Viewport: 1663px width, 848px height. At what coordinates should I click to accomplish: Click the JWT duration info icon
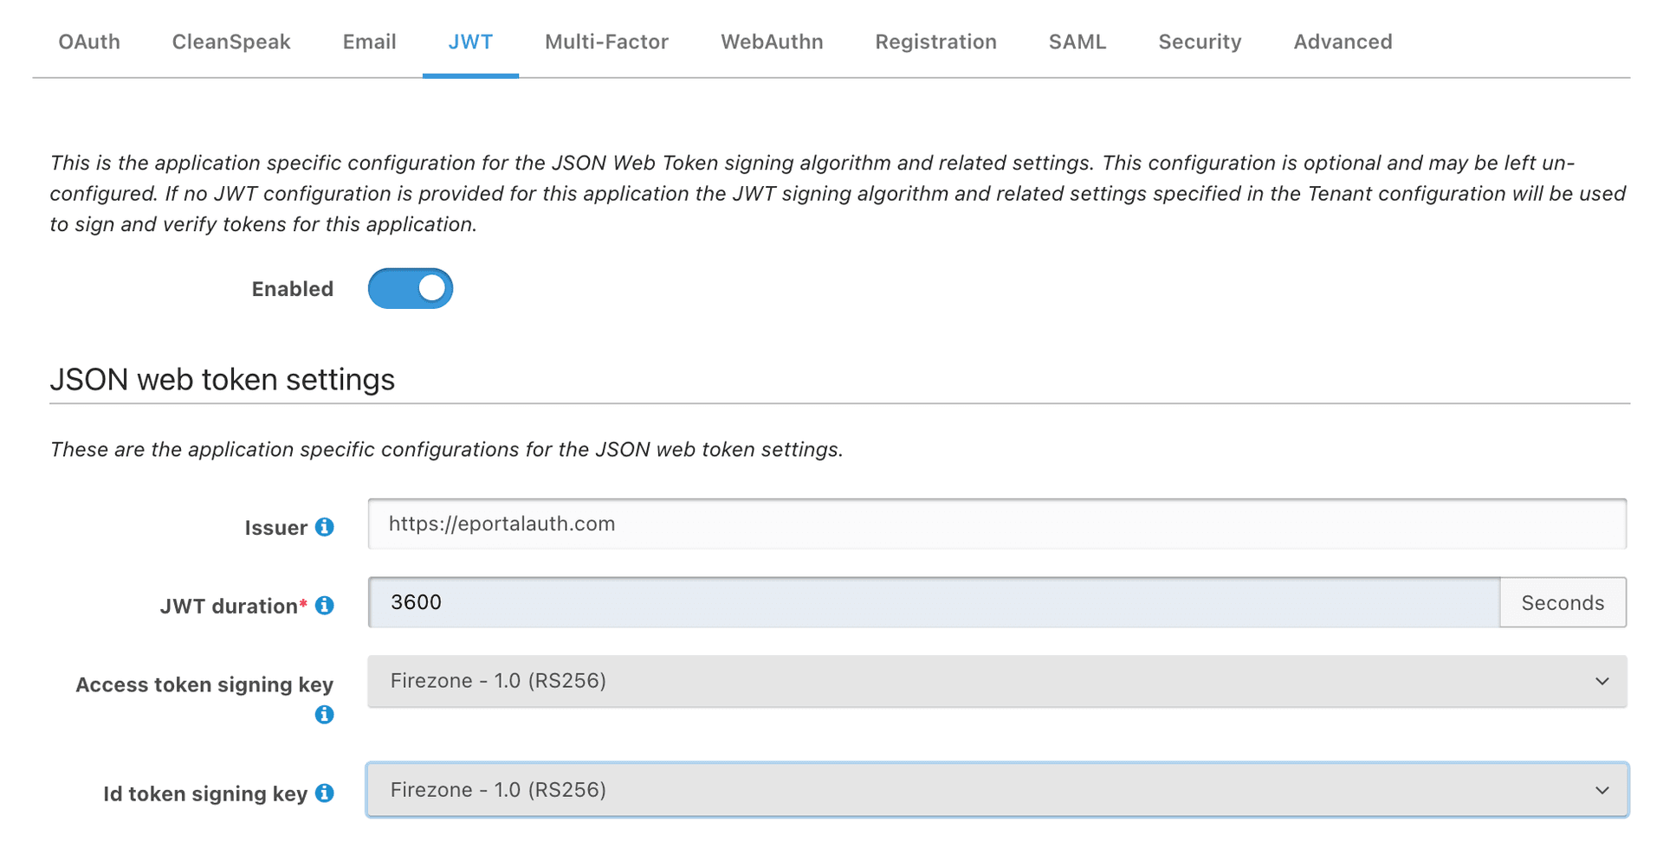point(326,606)
